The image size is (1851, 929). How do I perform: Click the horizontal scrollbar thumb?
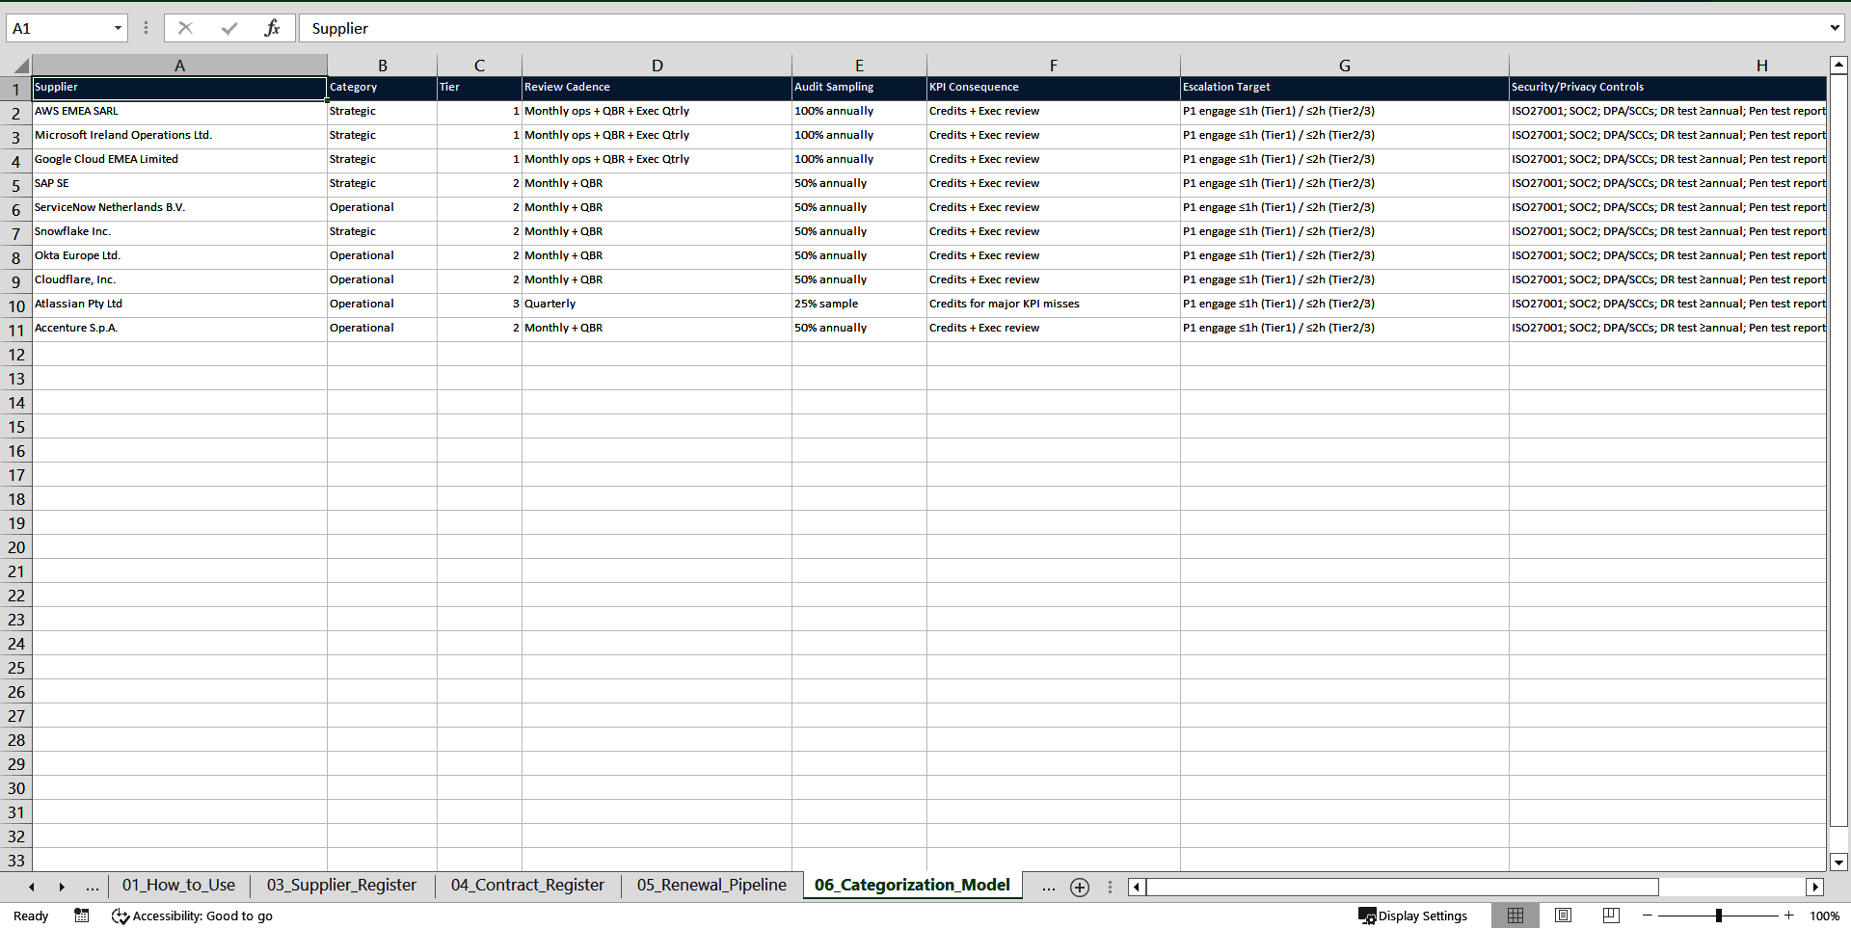coord(1403,887)
